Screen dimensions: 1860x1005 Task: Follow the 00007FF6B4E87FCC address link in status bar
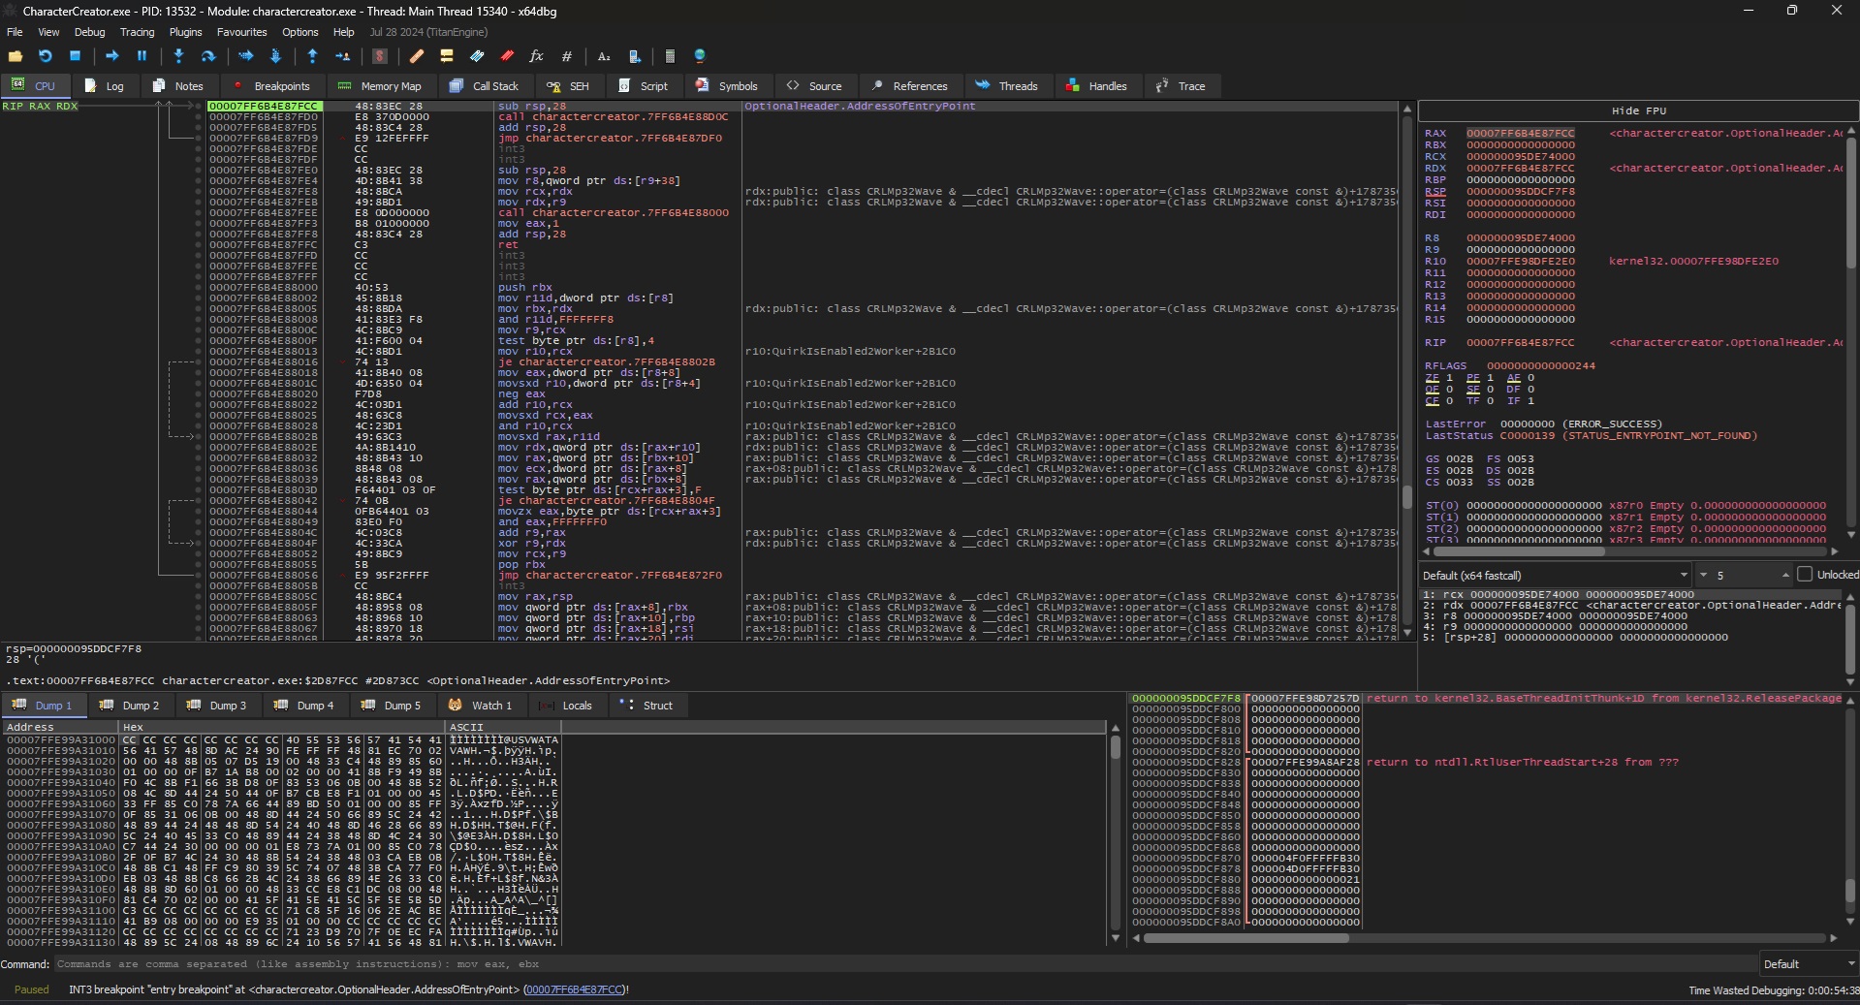(575, 989)
